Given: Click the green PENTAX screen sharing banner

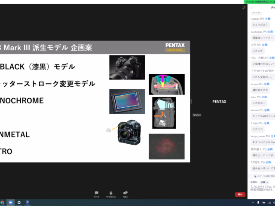Looking at the screenshot, I should click(x=259, y=2).
